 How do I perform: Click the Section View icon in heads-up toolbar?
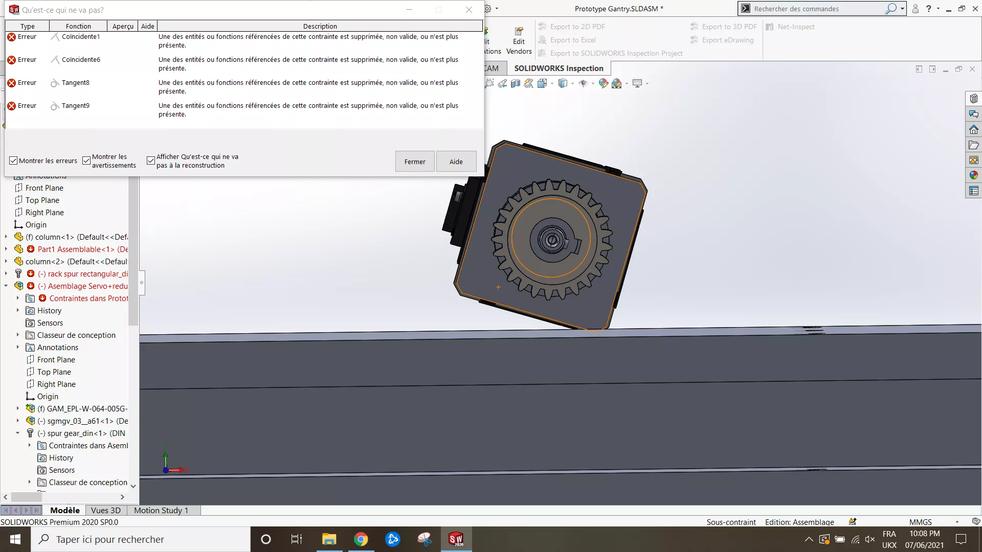point(516,83)
